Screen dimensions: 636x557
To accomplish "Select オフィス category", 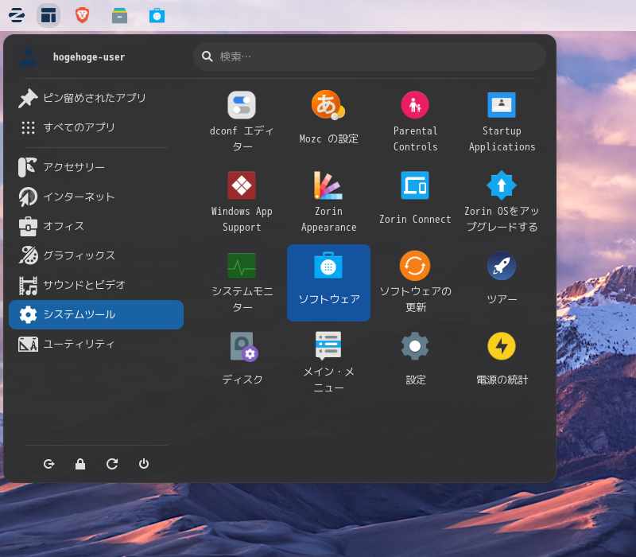I will coord(96,226).
